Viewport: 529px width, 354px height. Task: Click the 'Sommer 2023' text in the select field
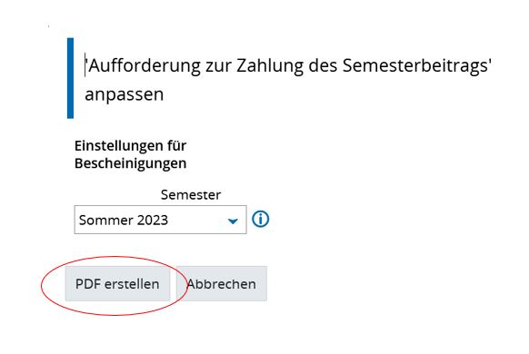(x=123, y=220)
